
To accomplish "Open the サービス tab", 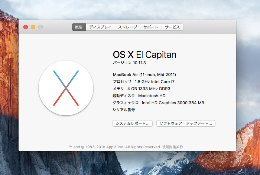I will [x=172, y=27].
